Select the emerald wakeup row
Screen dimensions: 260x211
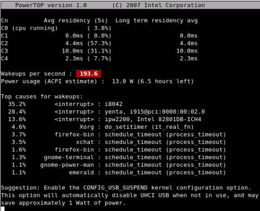click(119, 173)
